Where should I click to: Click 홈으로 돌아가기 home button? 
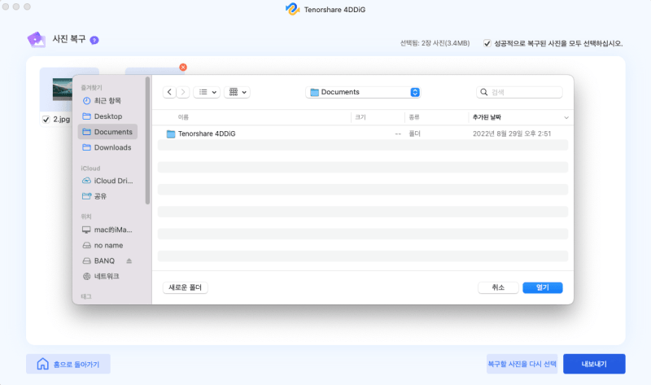click(68, 364)
